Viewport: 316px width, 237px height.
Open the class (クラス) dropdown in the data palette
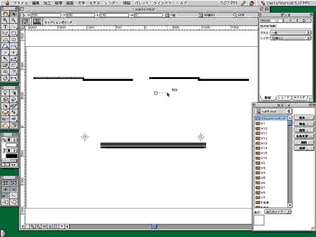[291, 33]
